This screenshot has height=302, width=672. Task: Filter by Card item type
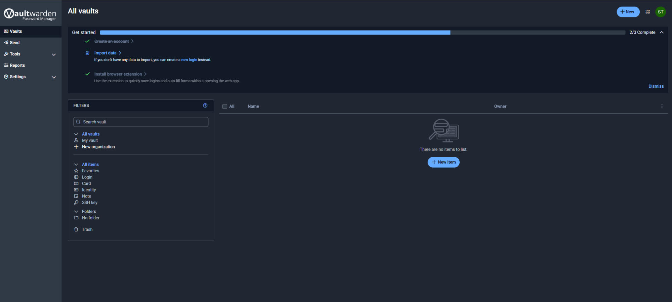pos(86,183)
